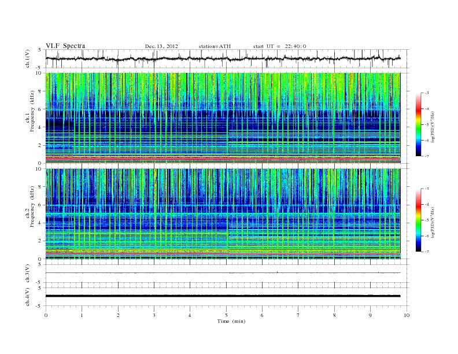This screenshot has height=354, width=458.
Task: Click the 'Time (min)' axis label
Action: click(231, 321)
